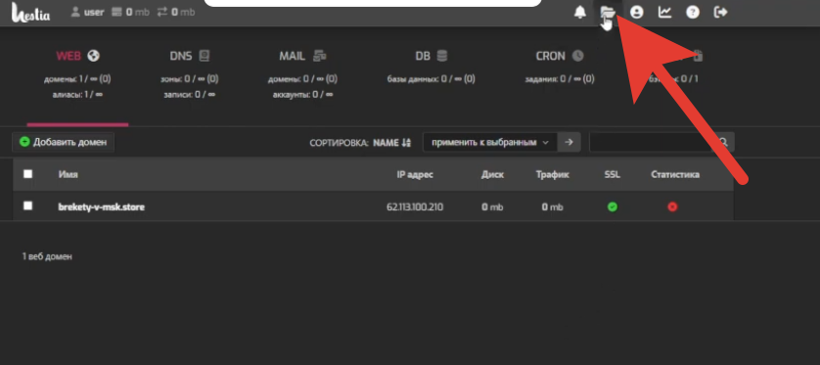
Task: Click the Hestia logo
Action: (31, 12)
